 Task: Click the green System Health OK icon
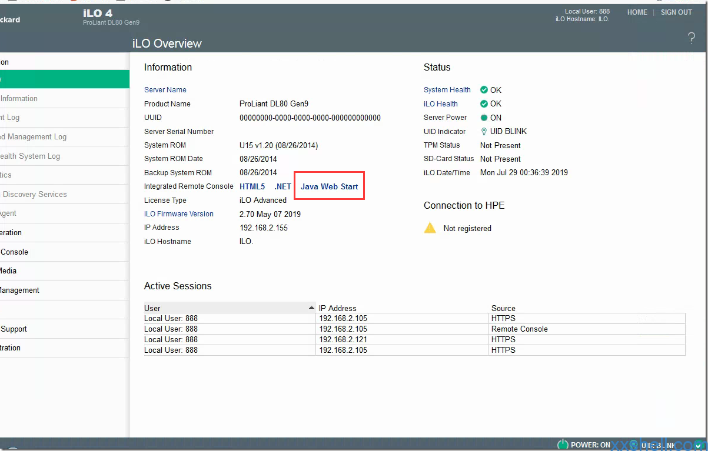[x=484, y=90]
